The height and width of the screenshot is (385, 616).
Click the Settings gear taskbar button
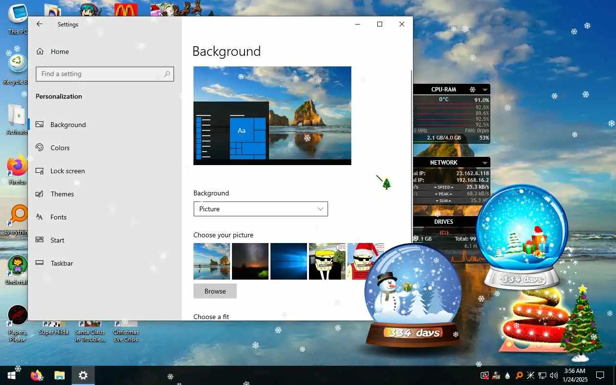83,375
